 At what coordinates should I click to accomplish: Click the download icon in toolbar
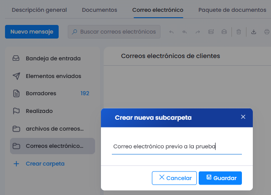click(254, 32)
